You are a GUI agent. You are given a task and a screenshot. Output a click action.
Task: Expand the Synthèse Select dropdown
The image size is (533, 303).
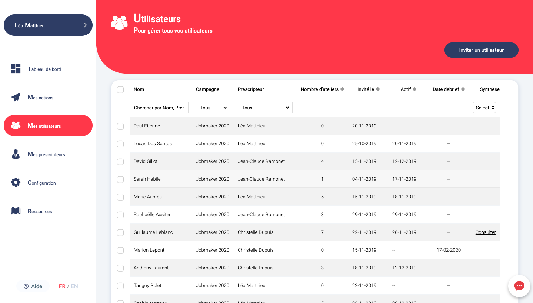pos(484,108)
